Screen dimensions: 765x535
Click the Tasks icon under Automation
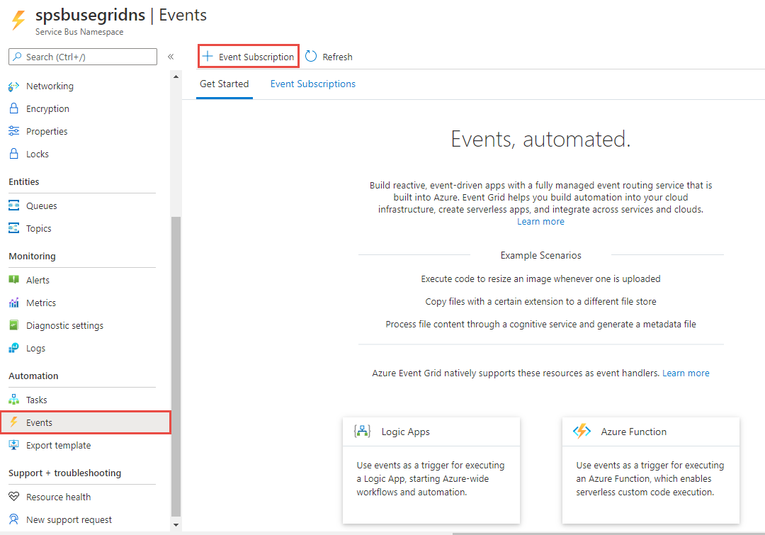point(13,400)
